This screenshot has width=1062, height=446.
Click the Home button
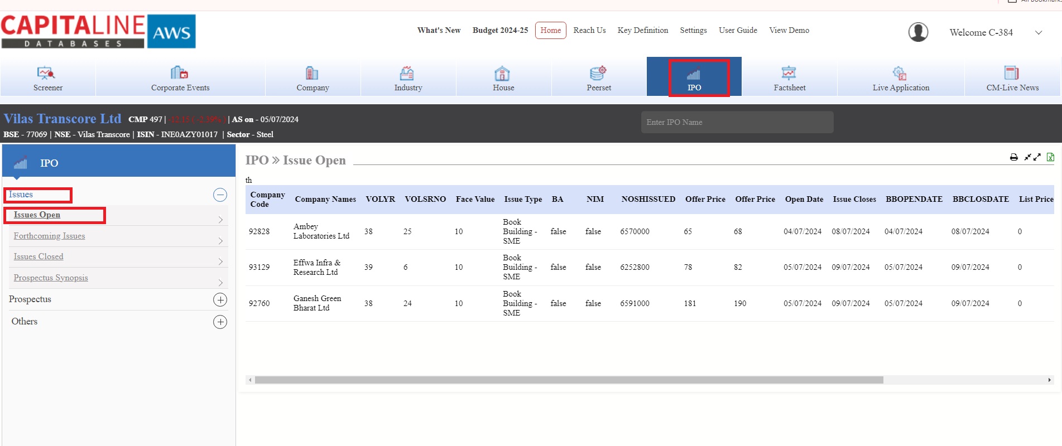click(x=550, y=30)
